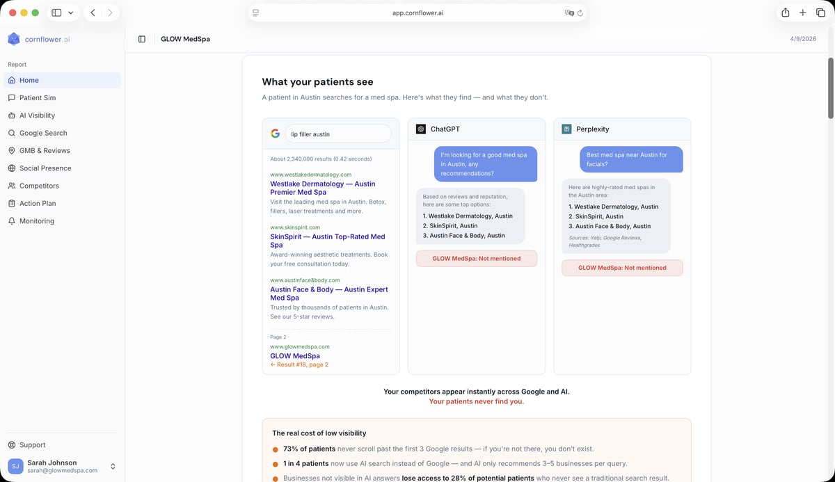Reload the page with refresh icon

[x=580, y=13]
